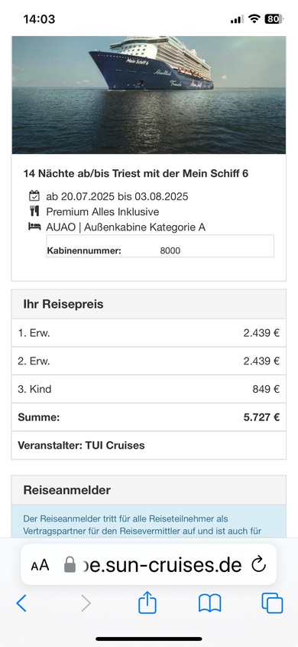Screen dimensions: 298x647
Task: Reload the page with the refresh icon
Action: click(x=258, y=565)
